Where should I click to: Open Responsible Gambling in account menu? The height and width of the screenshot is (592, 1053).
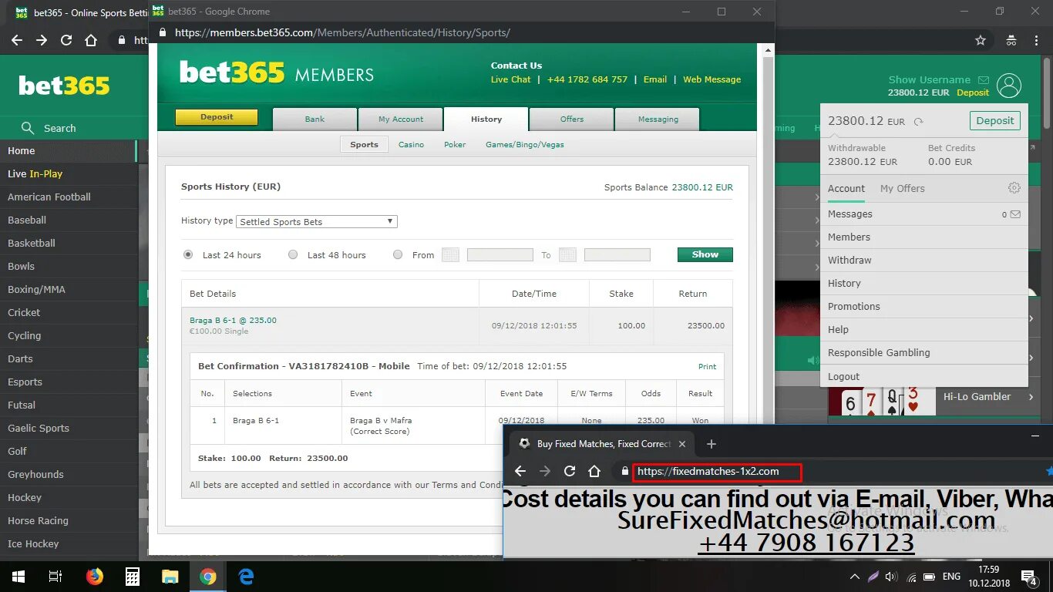[923, 353]
